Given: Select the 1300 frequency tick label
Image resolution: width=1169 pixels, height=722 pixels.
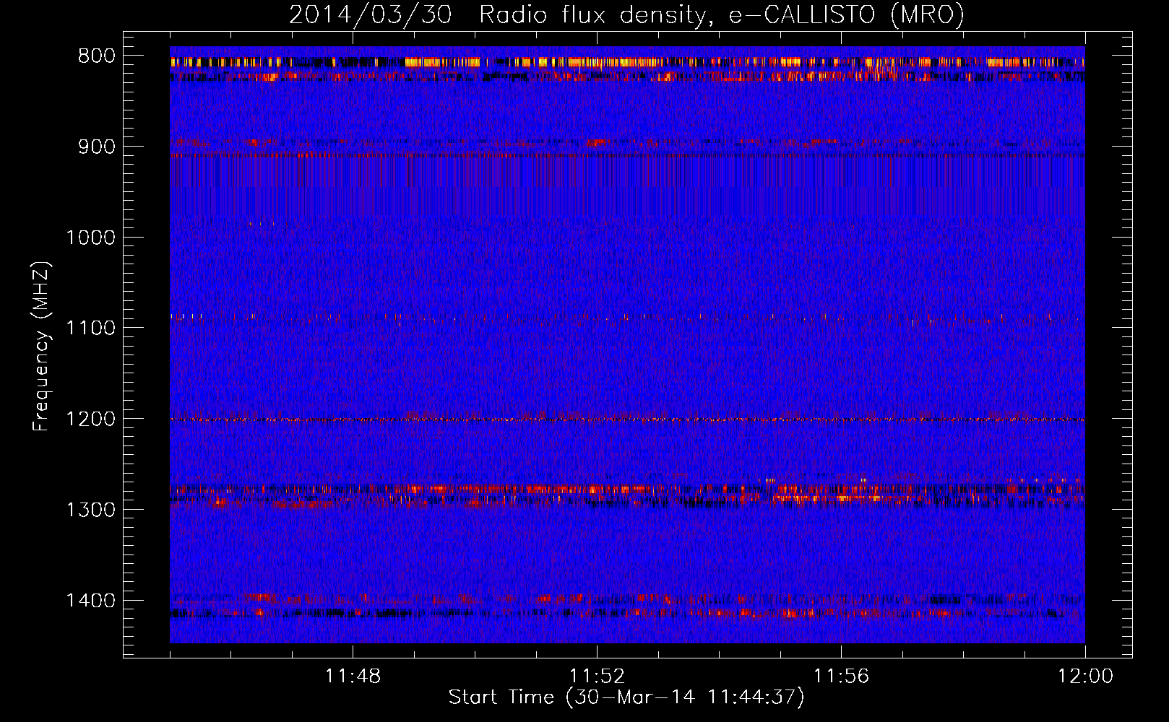Looking at the screenshot, I should [90, 510].
